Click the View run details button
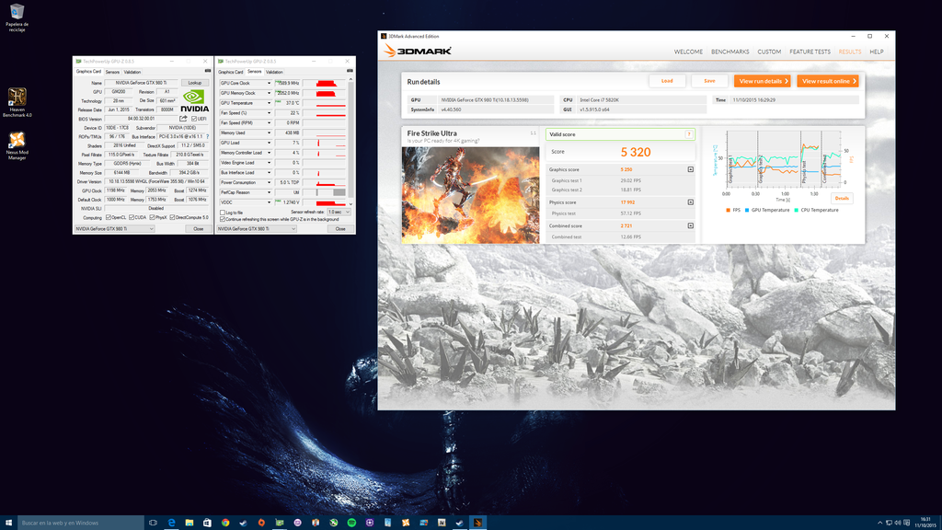Screen dimensions: 942x530 [763, 81]
